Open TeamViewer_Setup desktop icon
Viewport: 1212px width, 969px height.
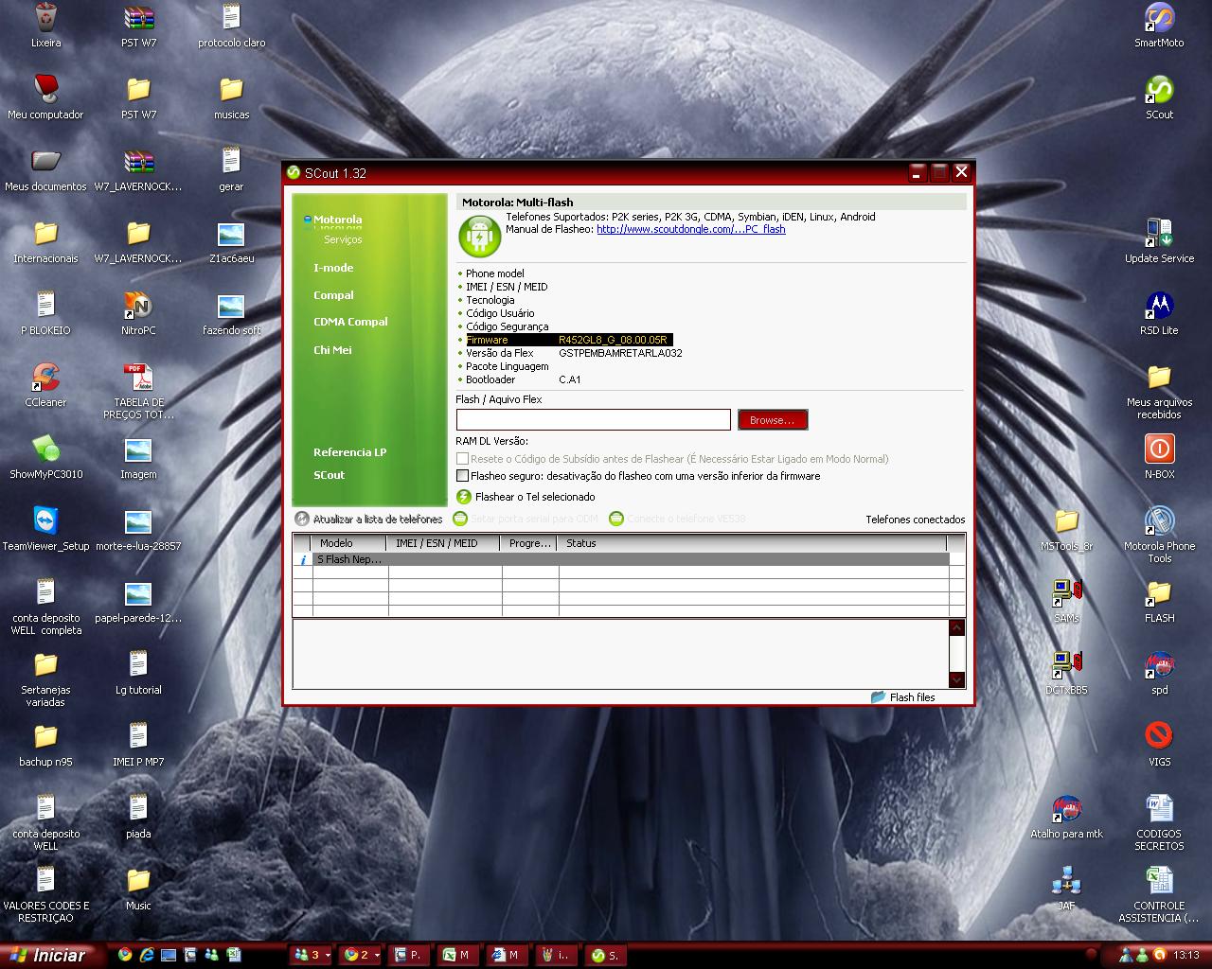point(45,521)
